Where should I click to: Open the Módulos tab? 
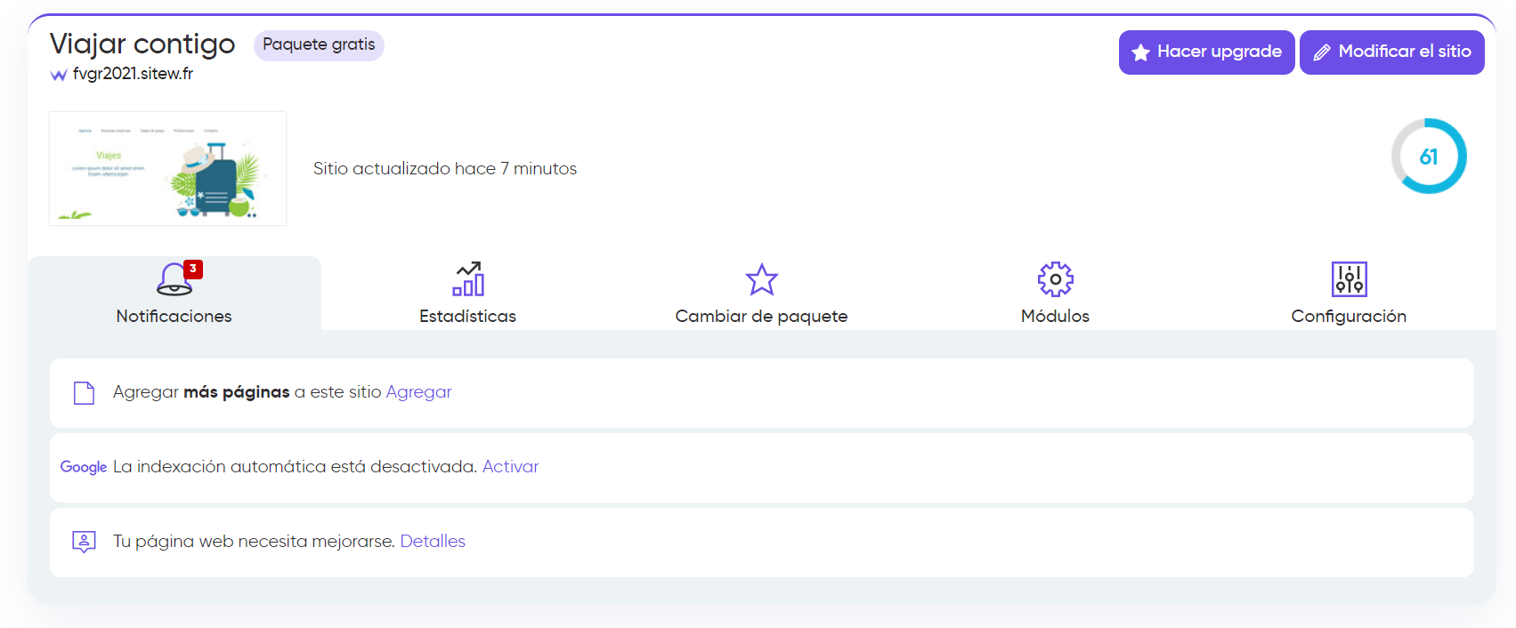[x=1055, y=294]
